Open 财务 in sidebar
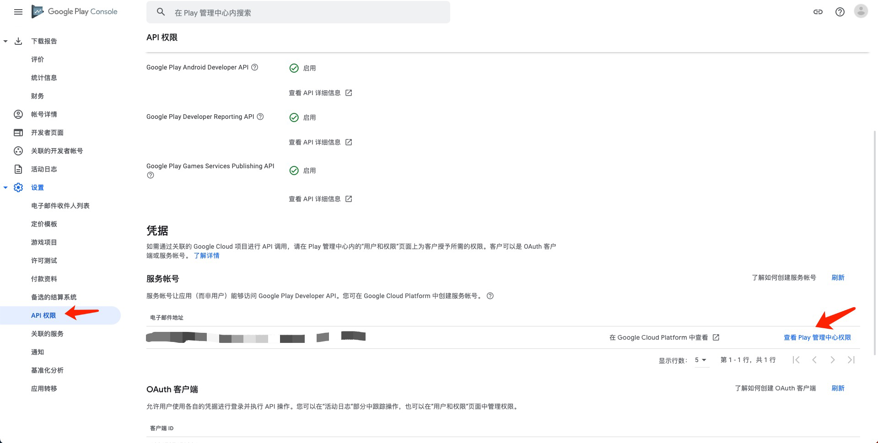This screenshot has height=443, width=878. pos(38,96)
